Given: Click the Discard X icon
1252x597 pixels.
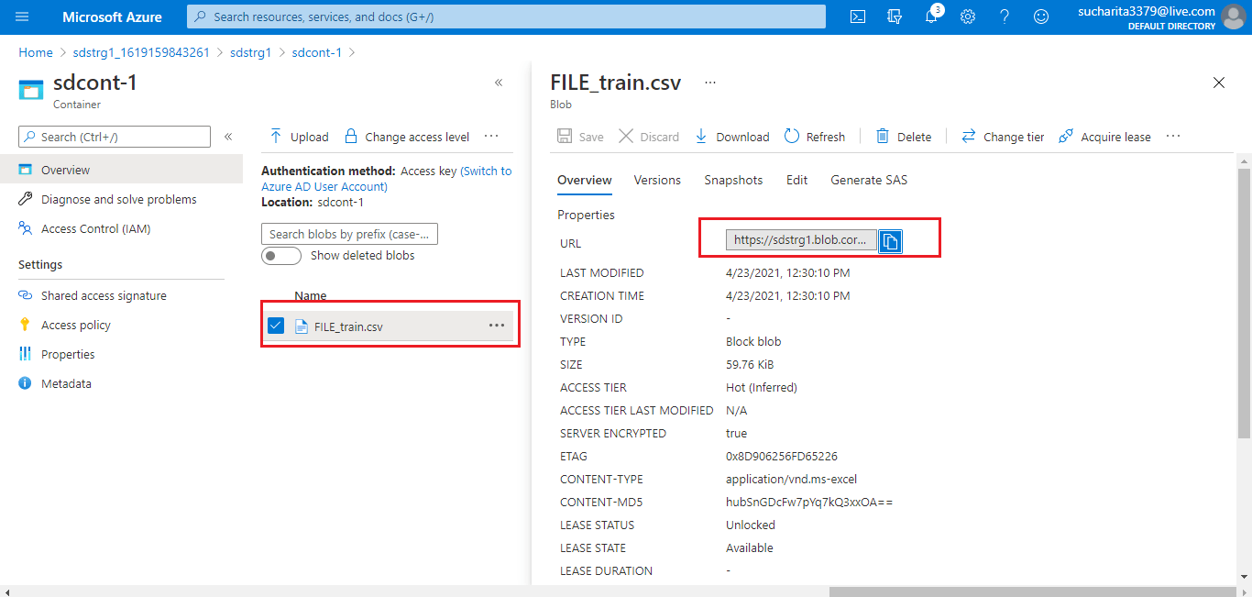Looking at the screenshot, I should pos(626,137).
